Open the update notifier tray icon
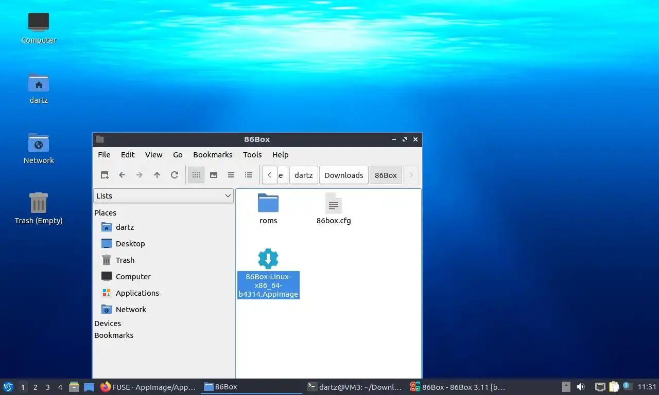This screenshot has width=659, height=395. [627, 386]
